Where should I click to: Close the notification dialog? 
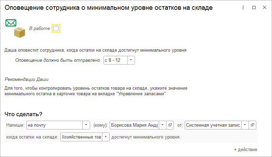(265, 7)
